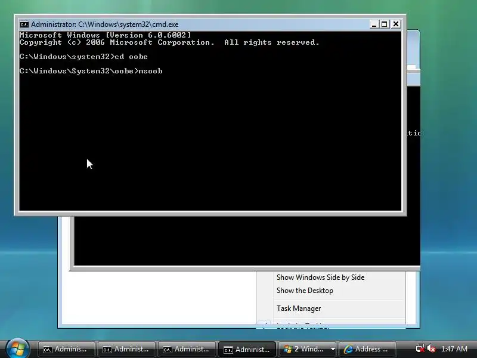Viewport: 477px width, 358px height.
Task: Close the front cmd.exe window
Action: tap(396, 24)
